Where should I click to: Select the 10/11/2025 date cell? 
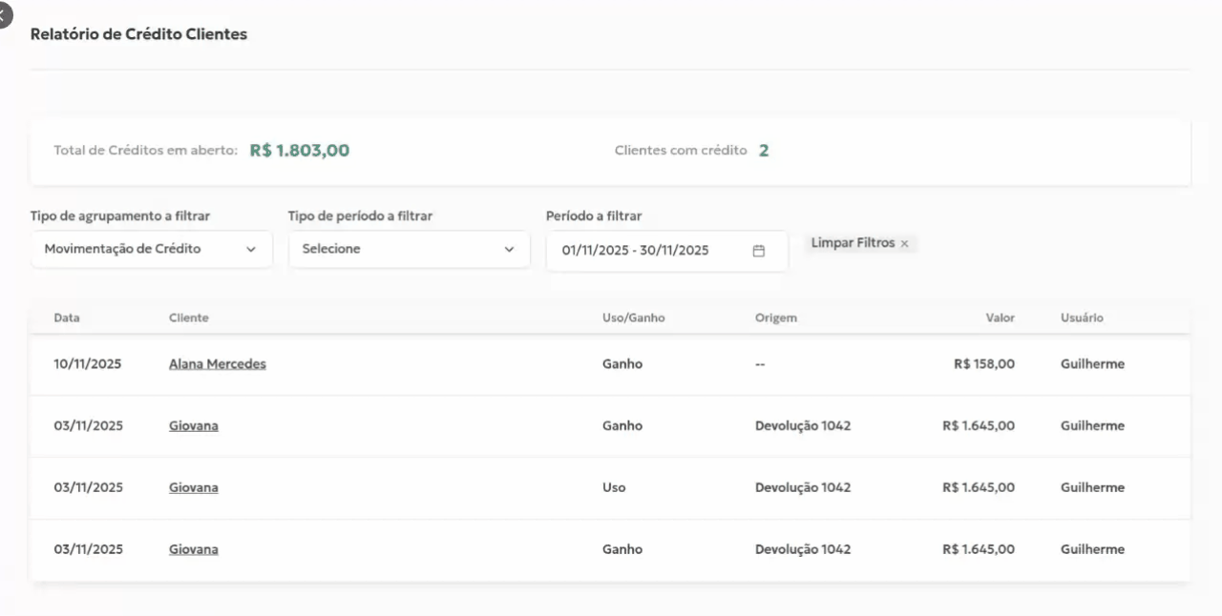(88, 364)
